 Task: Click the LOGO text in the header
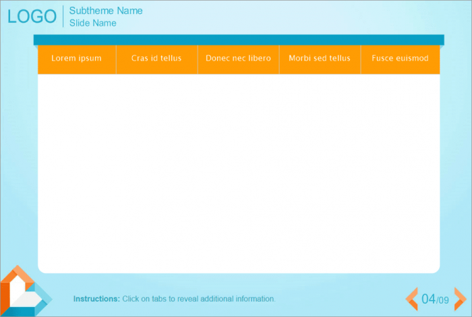point(32,17)
